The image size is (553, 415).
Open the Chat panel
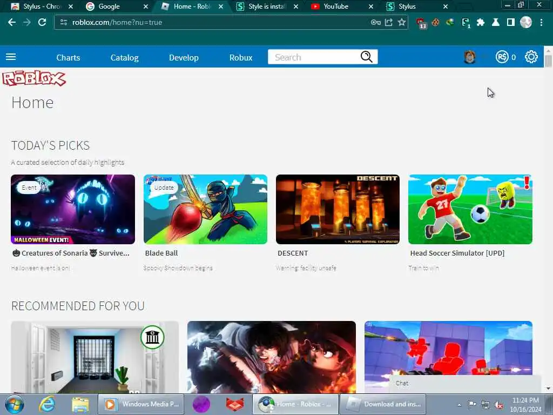(465, 383)
